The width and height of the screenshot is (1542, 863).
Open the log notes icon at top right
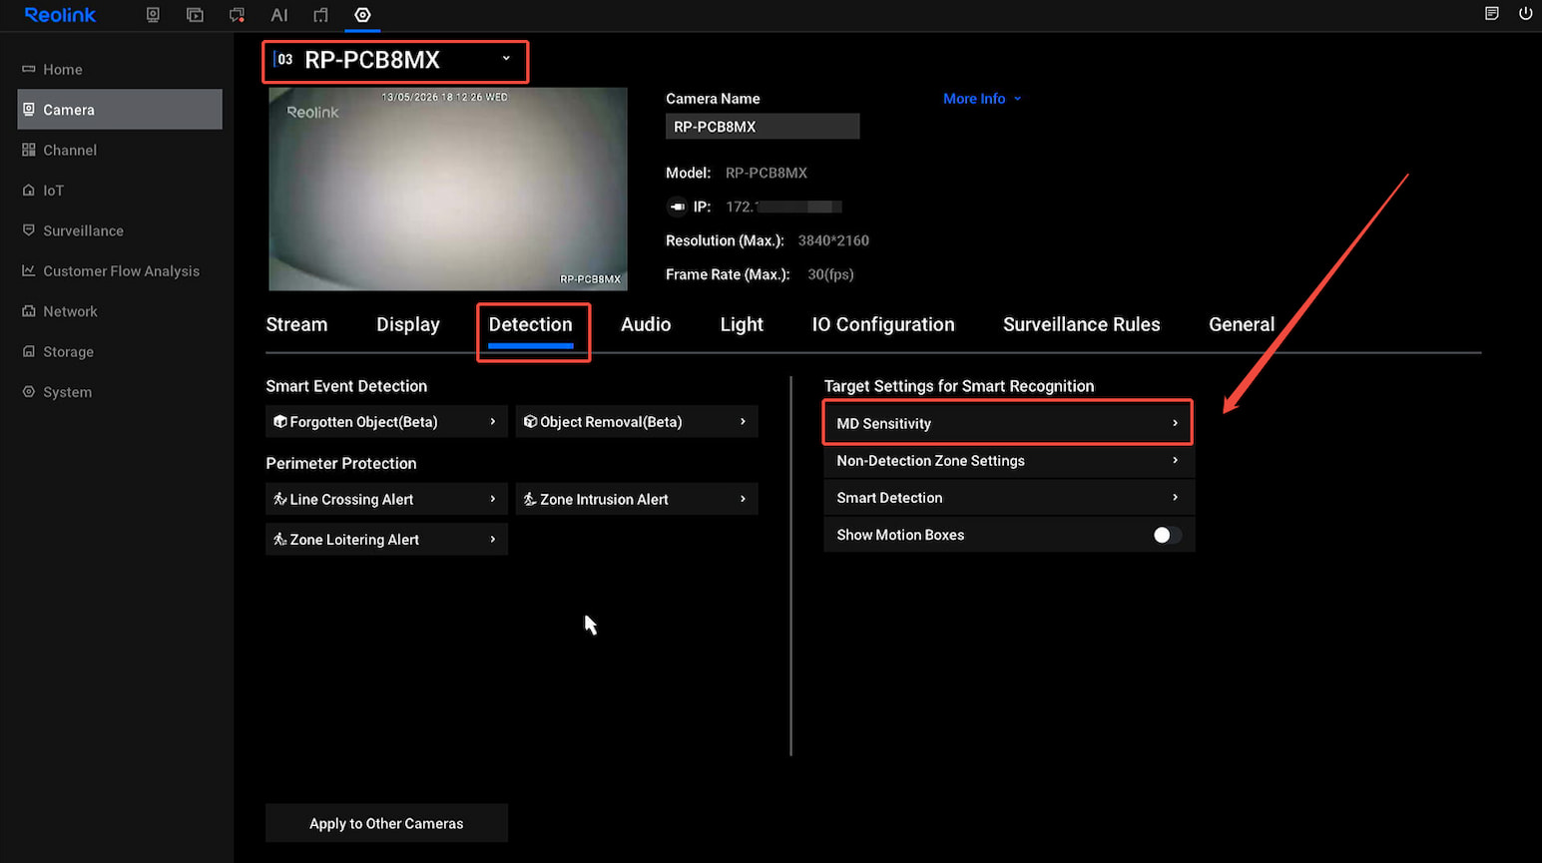coord(1492,14)
